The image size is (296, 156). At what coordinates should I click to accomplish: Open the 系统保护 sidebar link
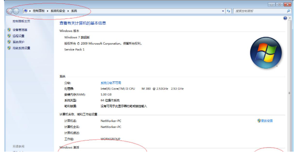(18, 42)
